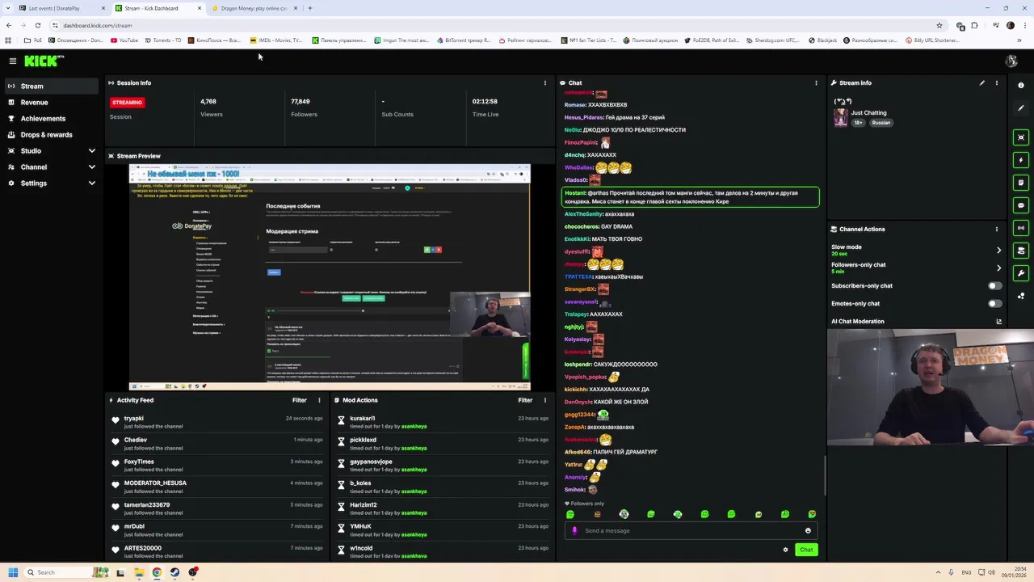Edit stream info with the pencil icon
The image size is (1034, 582).
[x=982, y=82]
